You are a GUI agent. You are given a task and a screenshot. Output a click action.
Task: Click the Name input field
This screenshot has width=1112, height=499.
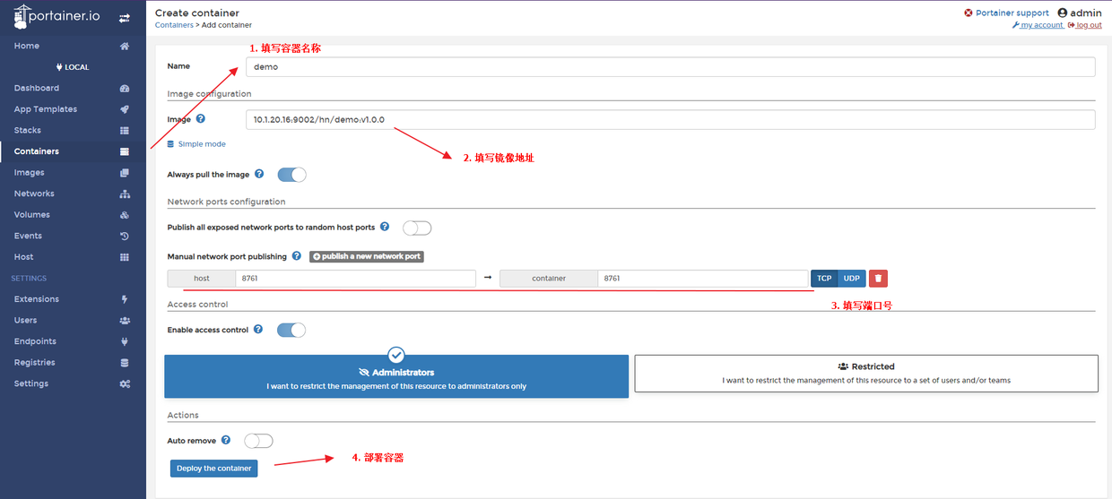click(x=670, y=67)
